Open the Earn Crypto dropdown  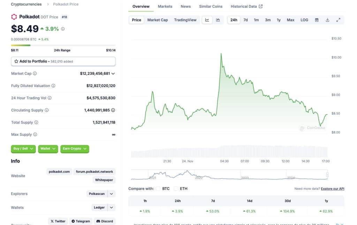[x=75, y=149]
